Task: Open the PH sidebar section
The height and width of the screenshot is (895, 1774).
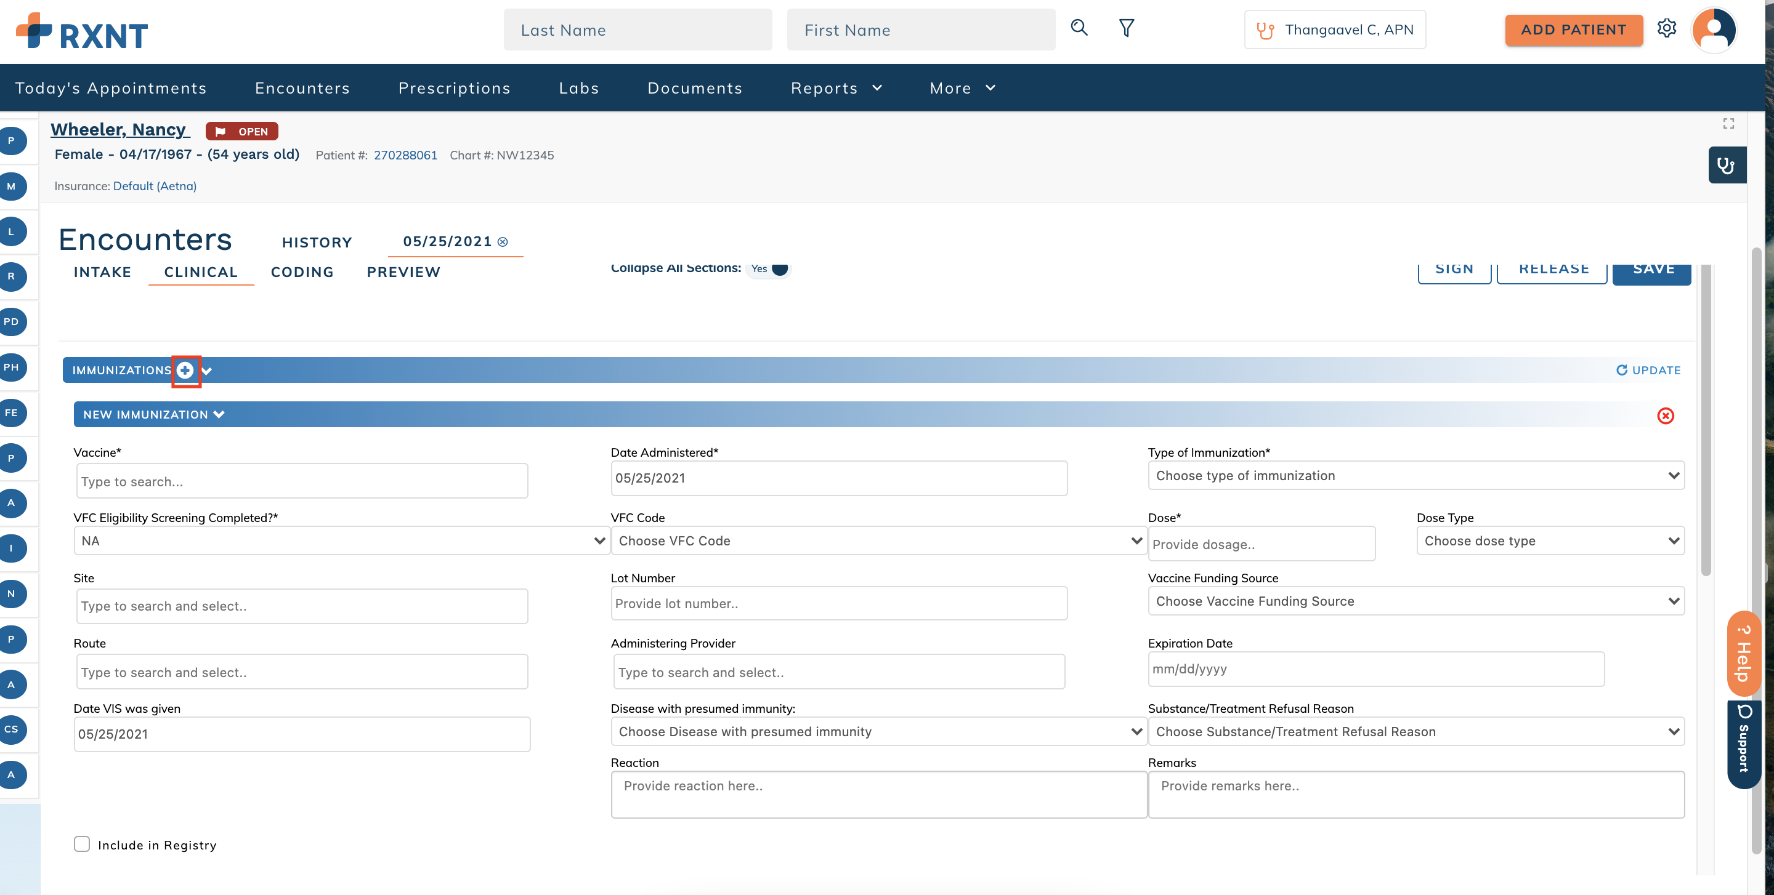Action: tap(12, 367)
